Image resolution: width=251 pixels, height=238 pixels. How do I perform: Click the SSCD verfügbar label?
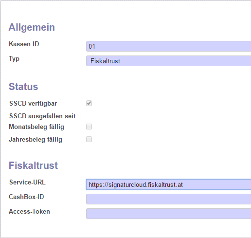(x=33, y=103)
